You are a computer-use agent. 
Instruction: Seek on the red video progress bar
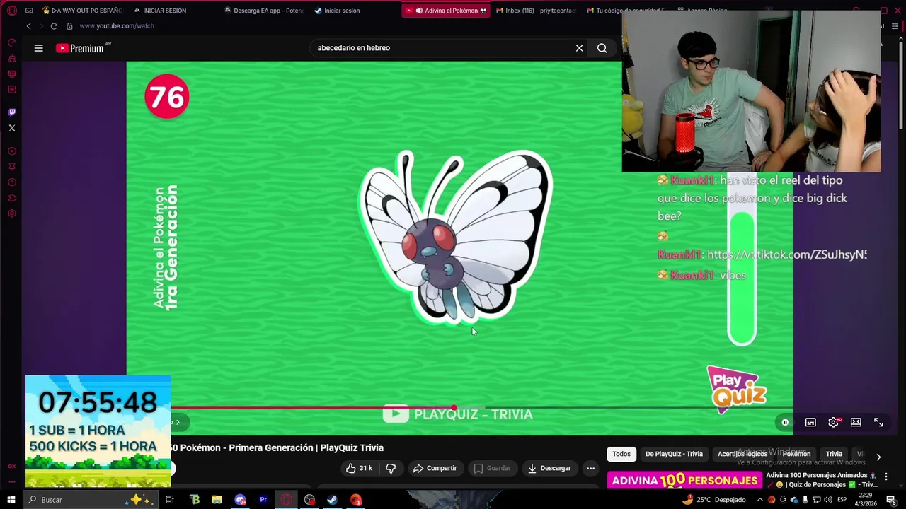[313, 408]
